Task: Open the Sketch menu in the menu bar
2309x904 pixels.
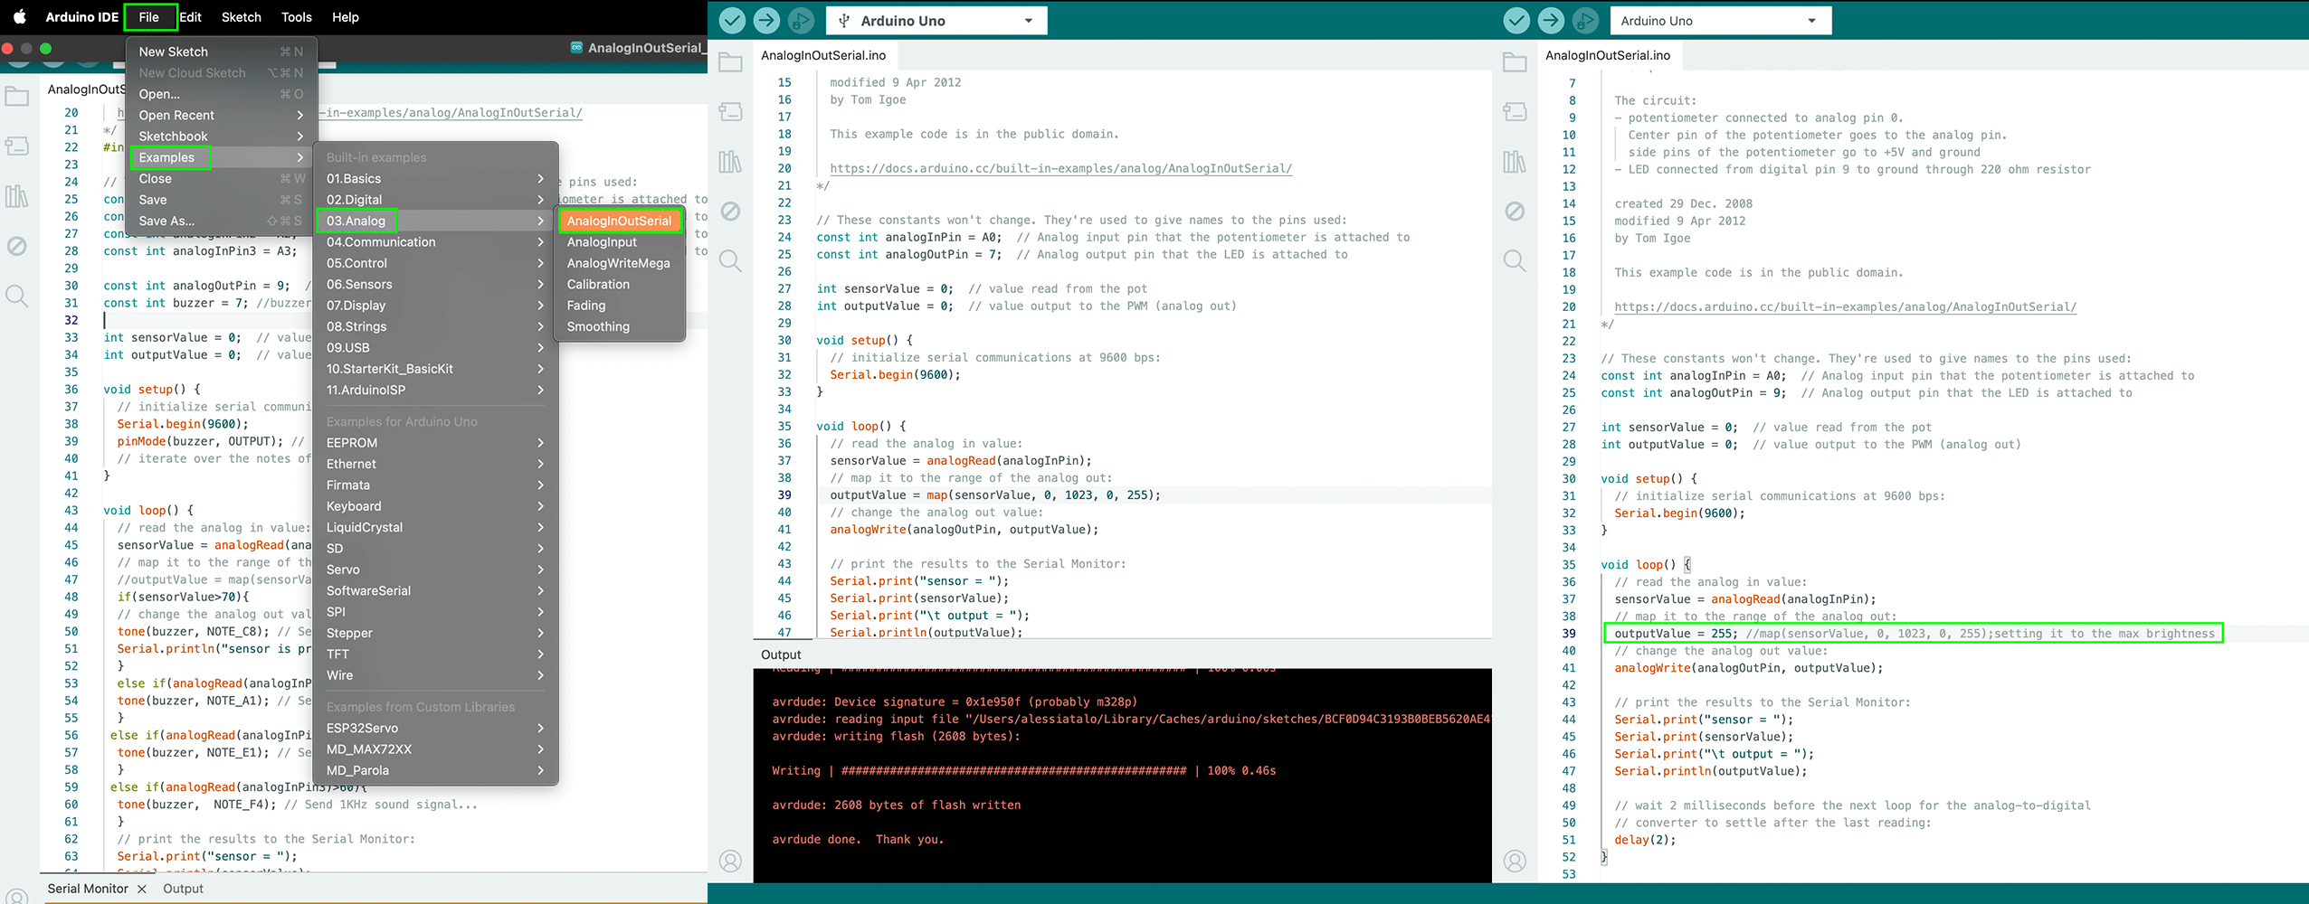Action: 241,17
